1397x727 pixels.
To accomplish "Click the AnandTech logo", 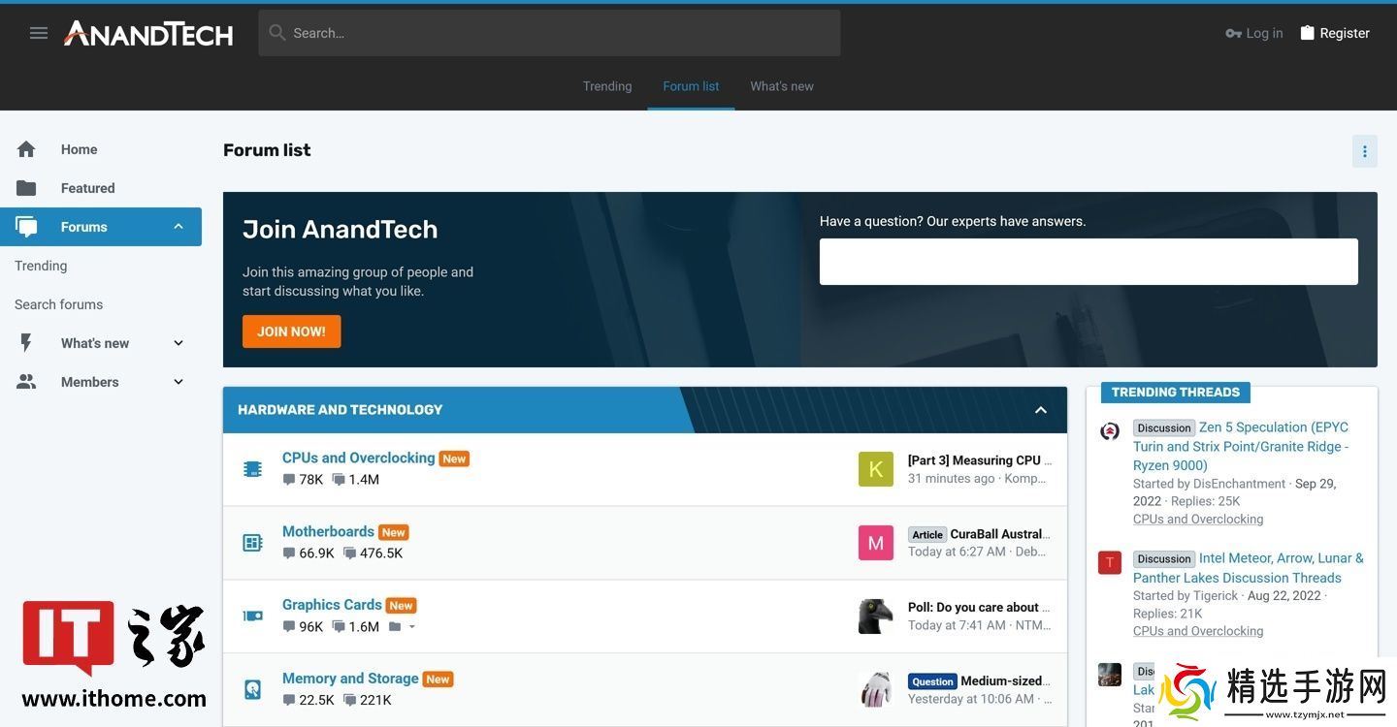I will click(148, 34).
